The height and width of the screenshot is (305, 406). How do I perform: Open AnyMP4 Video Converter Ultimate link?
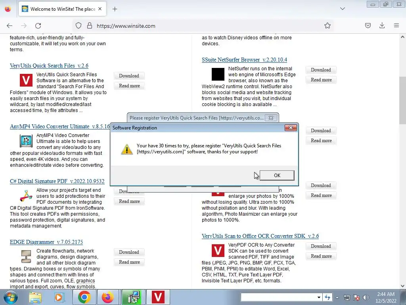(x=60, y=126)
